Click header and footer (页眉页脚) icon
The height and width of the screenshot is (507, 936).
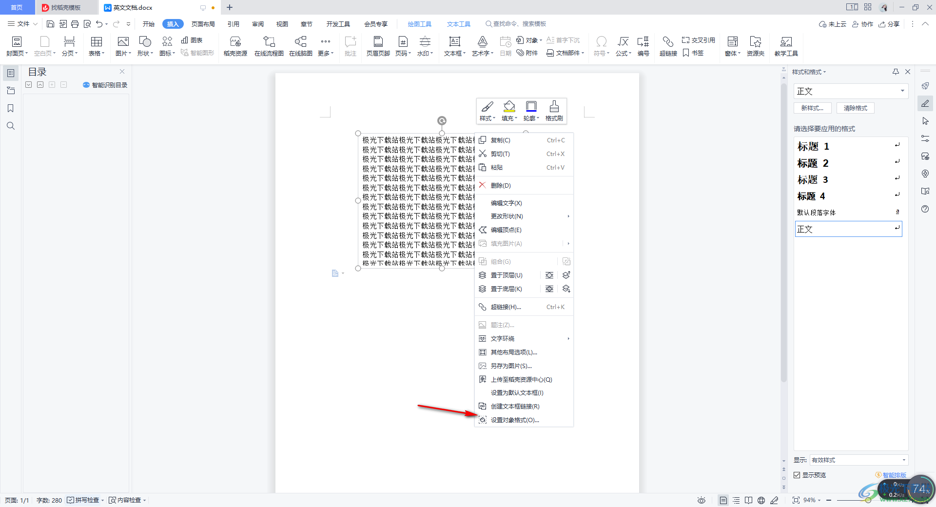click(x=378, y=46)
